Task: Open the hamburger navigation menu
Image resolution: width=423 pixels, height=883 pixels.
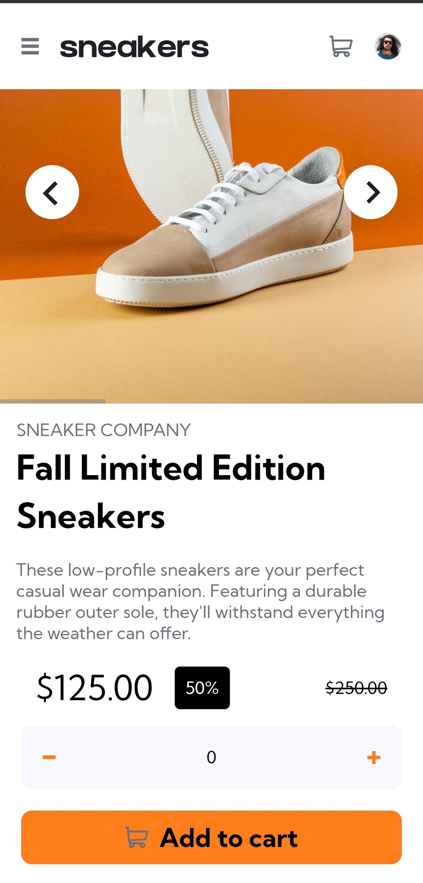Action: [30, 46]
